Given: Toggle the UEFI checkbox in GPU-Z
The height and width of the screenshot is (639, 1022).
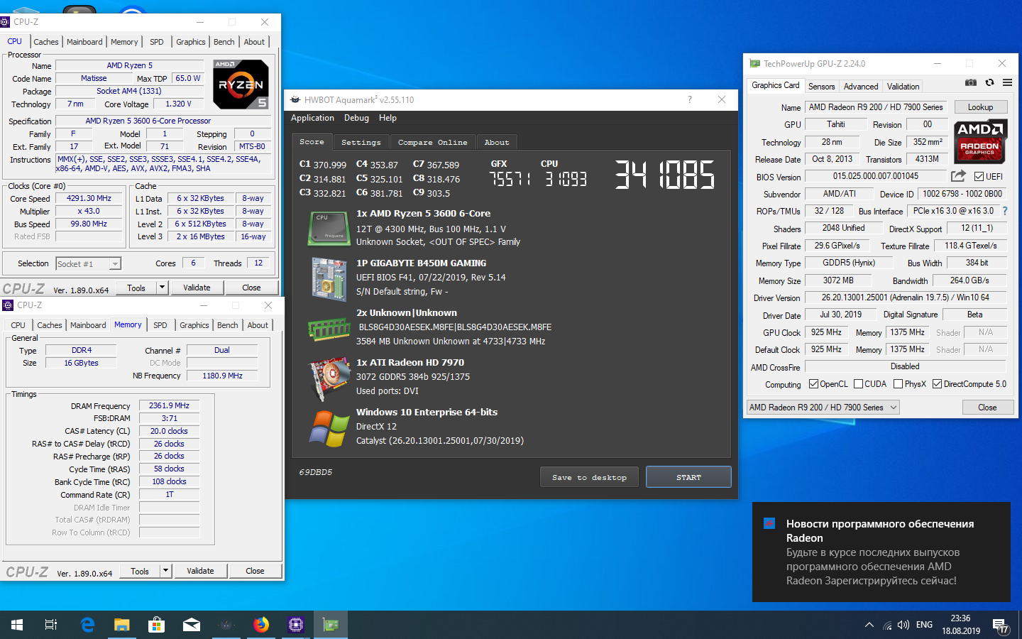Looking at the screenshot, I should coord(979,176).
